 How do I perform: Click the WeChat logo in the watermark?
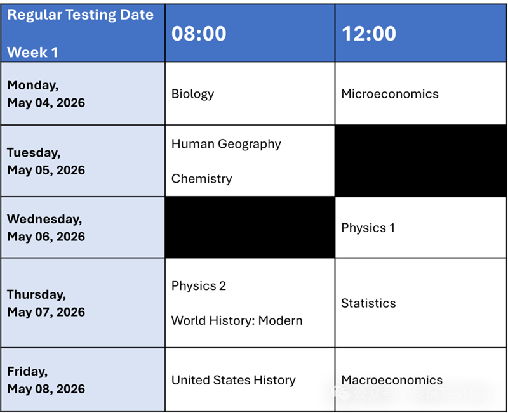coord(339,393)
